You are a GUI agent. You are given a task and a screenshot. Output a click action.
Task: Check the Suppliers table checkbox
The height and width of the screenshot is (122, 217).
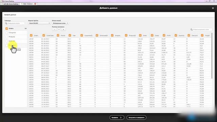(x=7, y=41)
